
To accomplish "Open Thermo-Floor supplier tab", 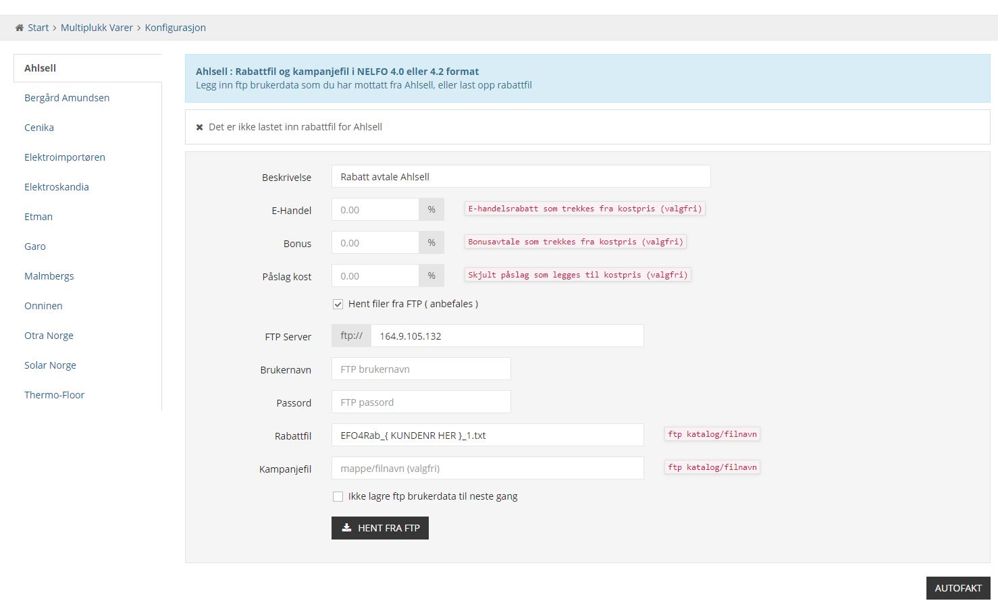I will [x=54, y=395].
